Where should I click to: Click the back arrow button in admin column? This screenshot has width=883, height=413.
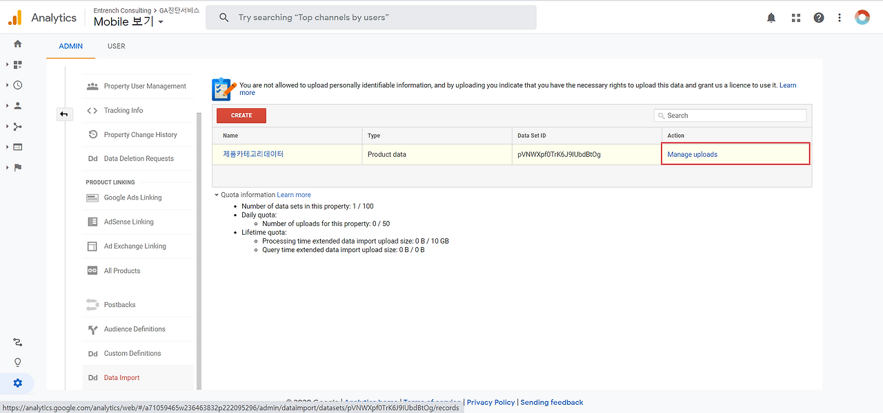pos(64,114)
